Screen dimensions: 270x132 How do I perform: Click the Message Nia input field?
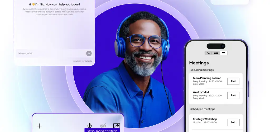[50, 53]
